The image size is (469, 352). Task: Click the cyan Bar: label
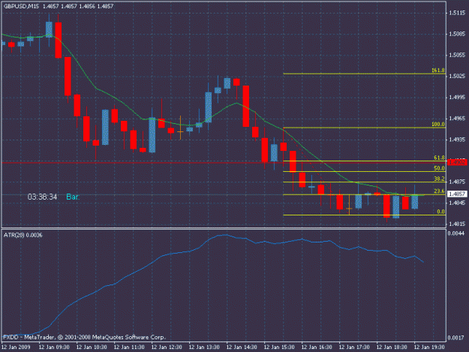73,197
